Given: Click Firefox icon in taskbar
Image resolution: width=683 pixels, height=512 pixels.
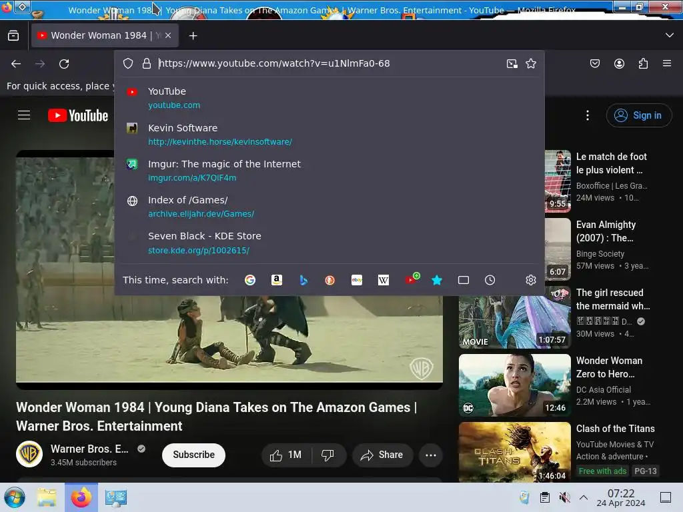Looking at the screenshot, I should point(81,497).
